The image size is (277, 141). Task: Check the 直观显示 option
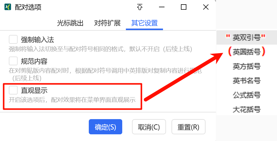[x=13, y=90]
